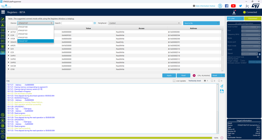Click the CFSR value 0x00000001
The height and width of the screenshot is (140, 262).
coord(67,69)
